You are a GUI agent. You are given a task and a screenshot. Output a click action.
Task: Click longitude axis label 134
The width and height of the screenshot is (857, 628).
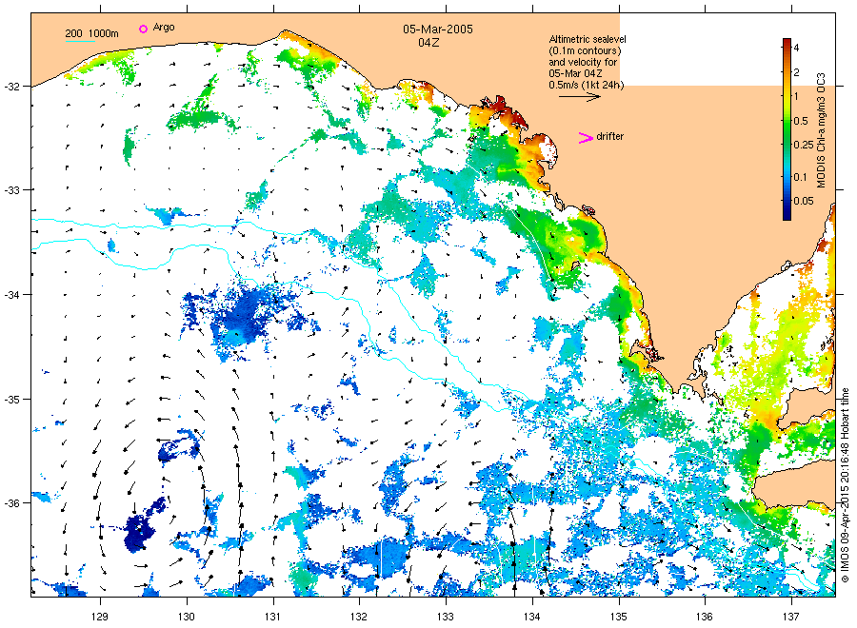(531, 617)
